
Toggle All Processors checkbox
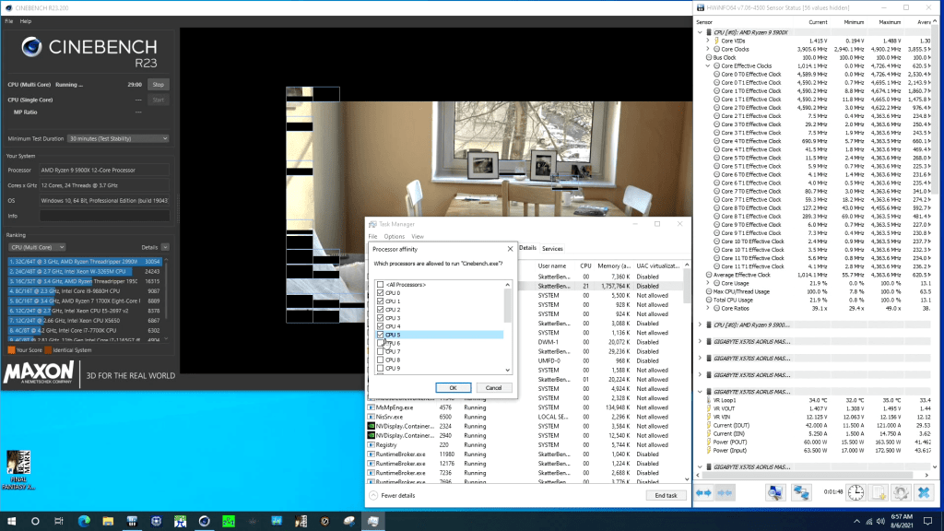click(380, 285)
